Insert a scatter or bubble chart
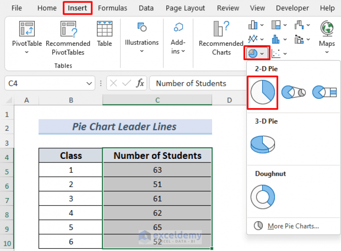This screenshot has width=341, height=251. (x=276, y=53)
